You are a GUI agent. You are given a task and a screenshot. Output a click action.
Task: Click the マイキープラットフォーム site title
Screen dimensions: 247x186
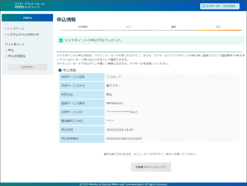coord(30,4)
